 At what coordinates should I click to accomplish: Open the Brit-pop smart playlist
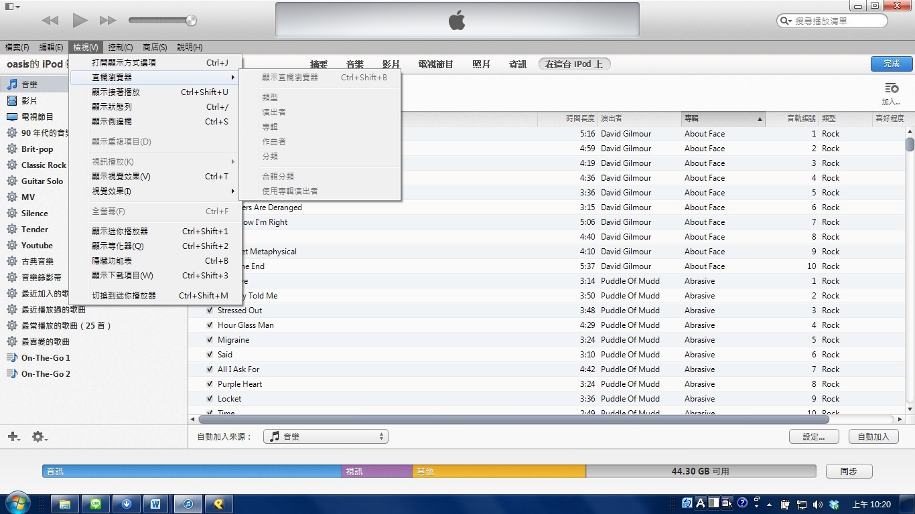37,149
